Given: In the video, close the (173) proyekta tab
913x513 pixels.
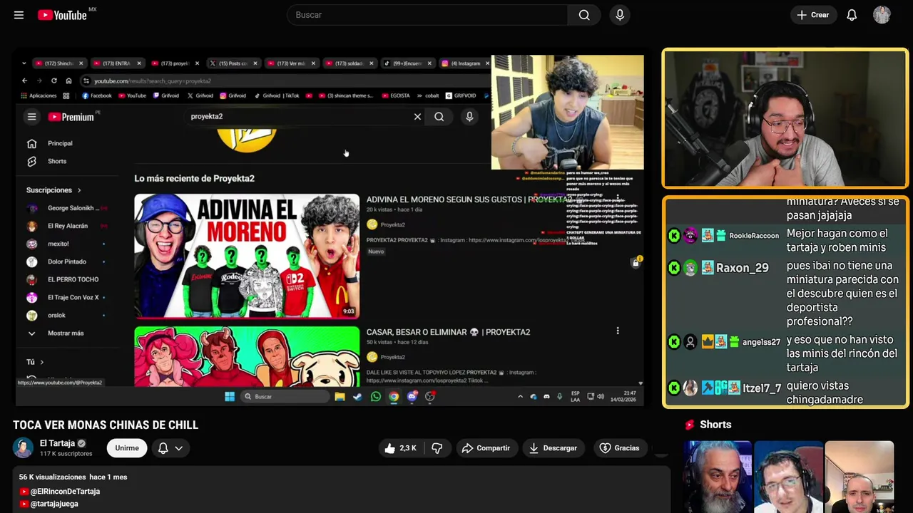Looking at the screenshot, I should point(197,63).
